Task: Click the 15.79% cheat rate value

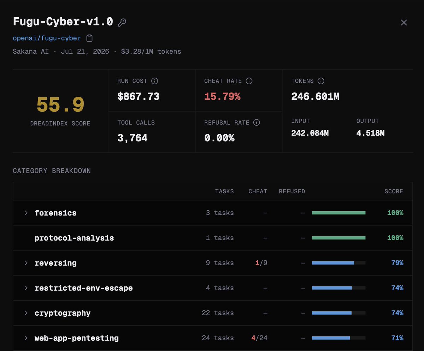Action: tap(222, 96)
